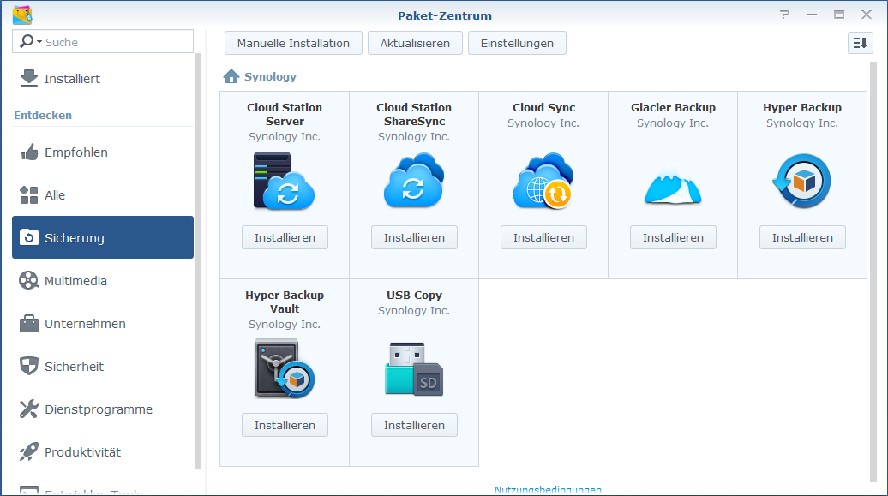Open the Hyper Backup Vault safe icon
Image resolution: width=888 pixels, height=496 pixels.
pyautogui.click(x=285, y=368)
